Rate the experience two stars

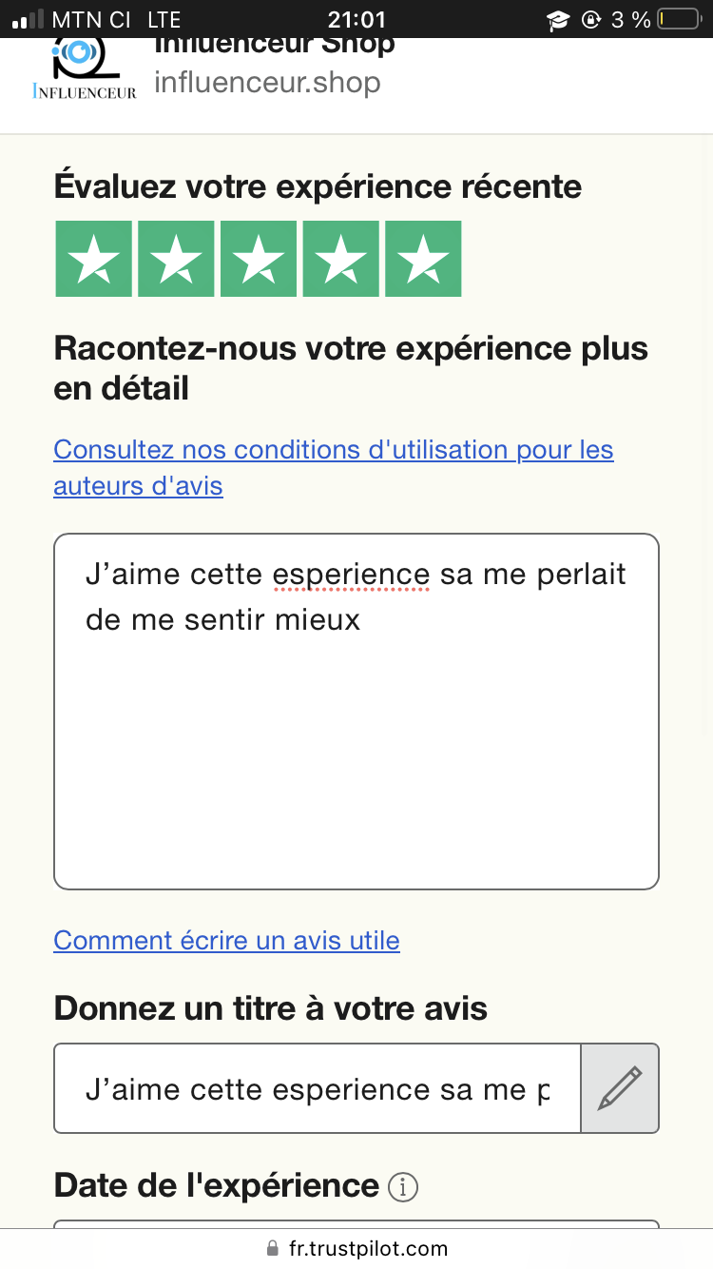point(176,259)
